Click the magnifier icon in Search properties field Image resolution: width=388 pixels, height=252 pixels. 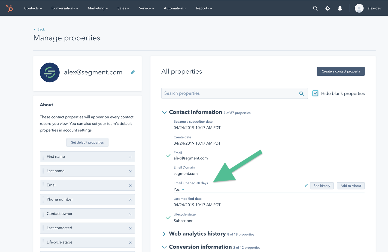pyautogui.click(x=301, y=93)
